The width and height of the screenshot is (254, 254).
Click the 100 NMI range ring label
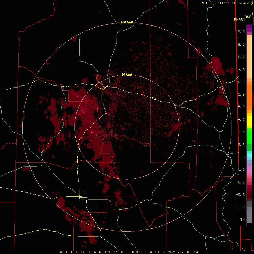pos(127,22)
